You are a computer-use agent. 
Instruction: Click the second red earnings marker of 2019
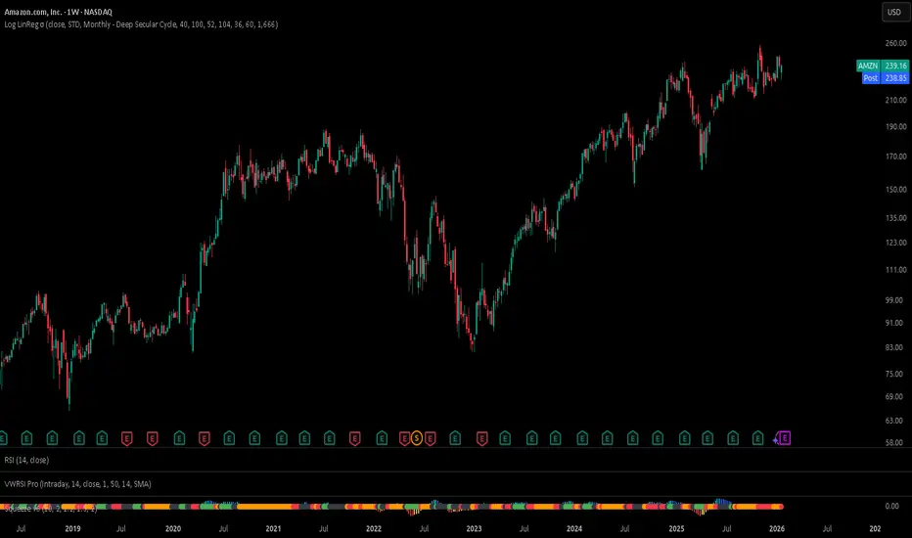pyautogui.click(x=153, y=438)
